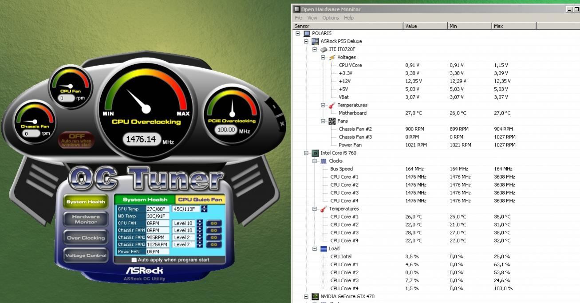This screenshot has width=580, height=303.
Task: Enable Auto apply when program start checkbox
Action: (134, 260)
